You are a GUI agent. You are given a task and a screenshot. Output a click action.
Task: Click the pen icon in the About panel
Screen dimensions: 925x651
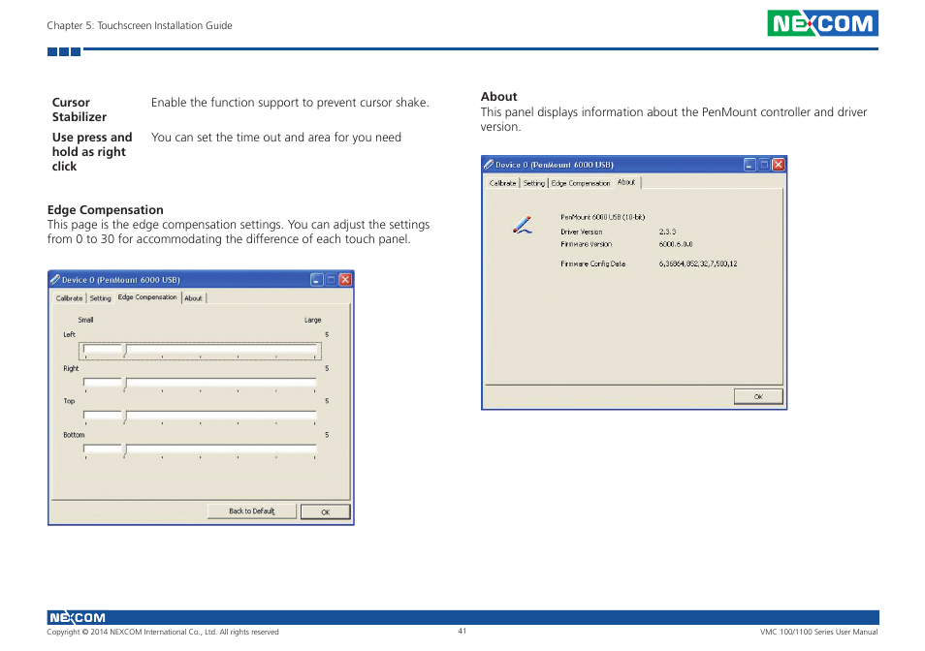[x=523, y=226]
